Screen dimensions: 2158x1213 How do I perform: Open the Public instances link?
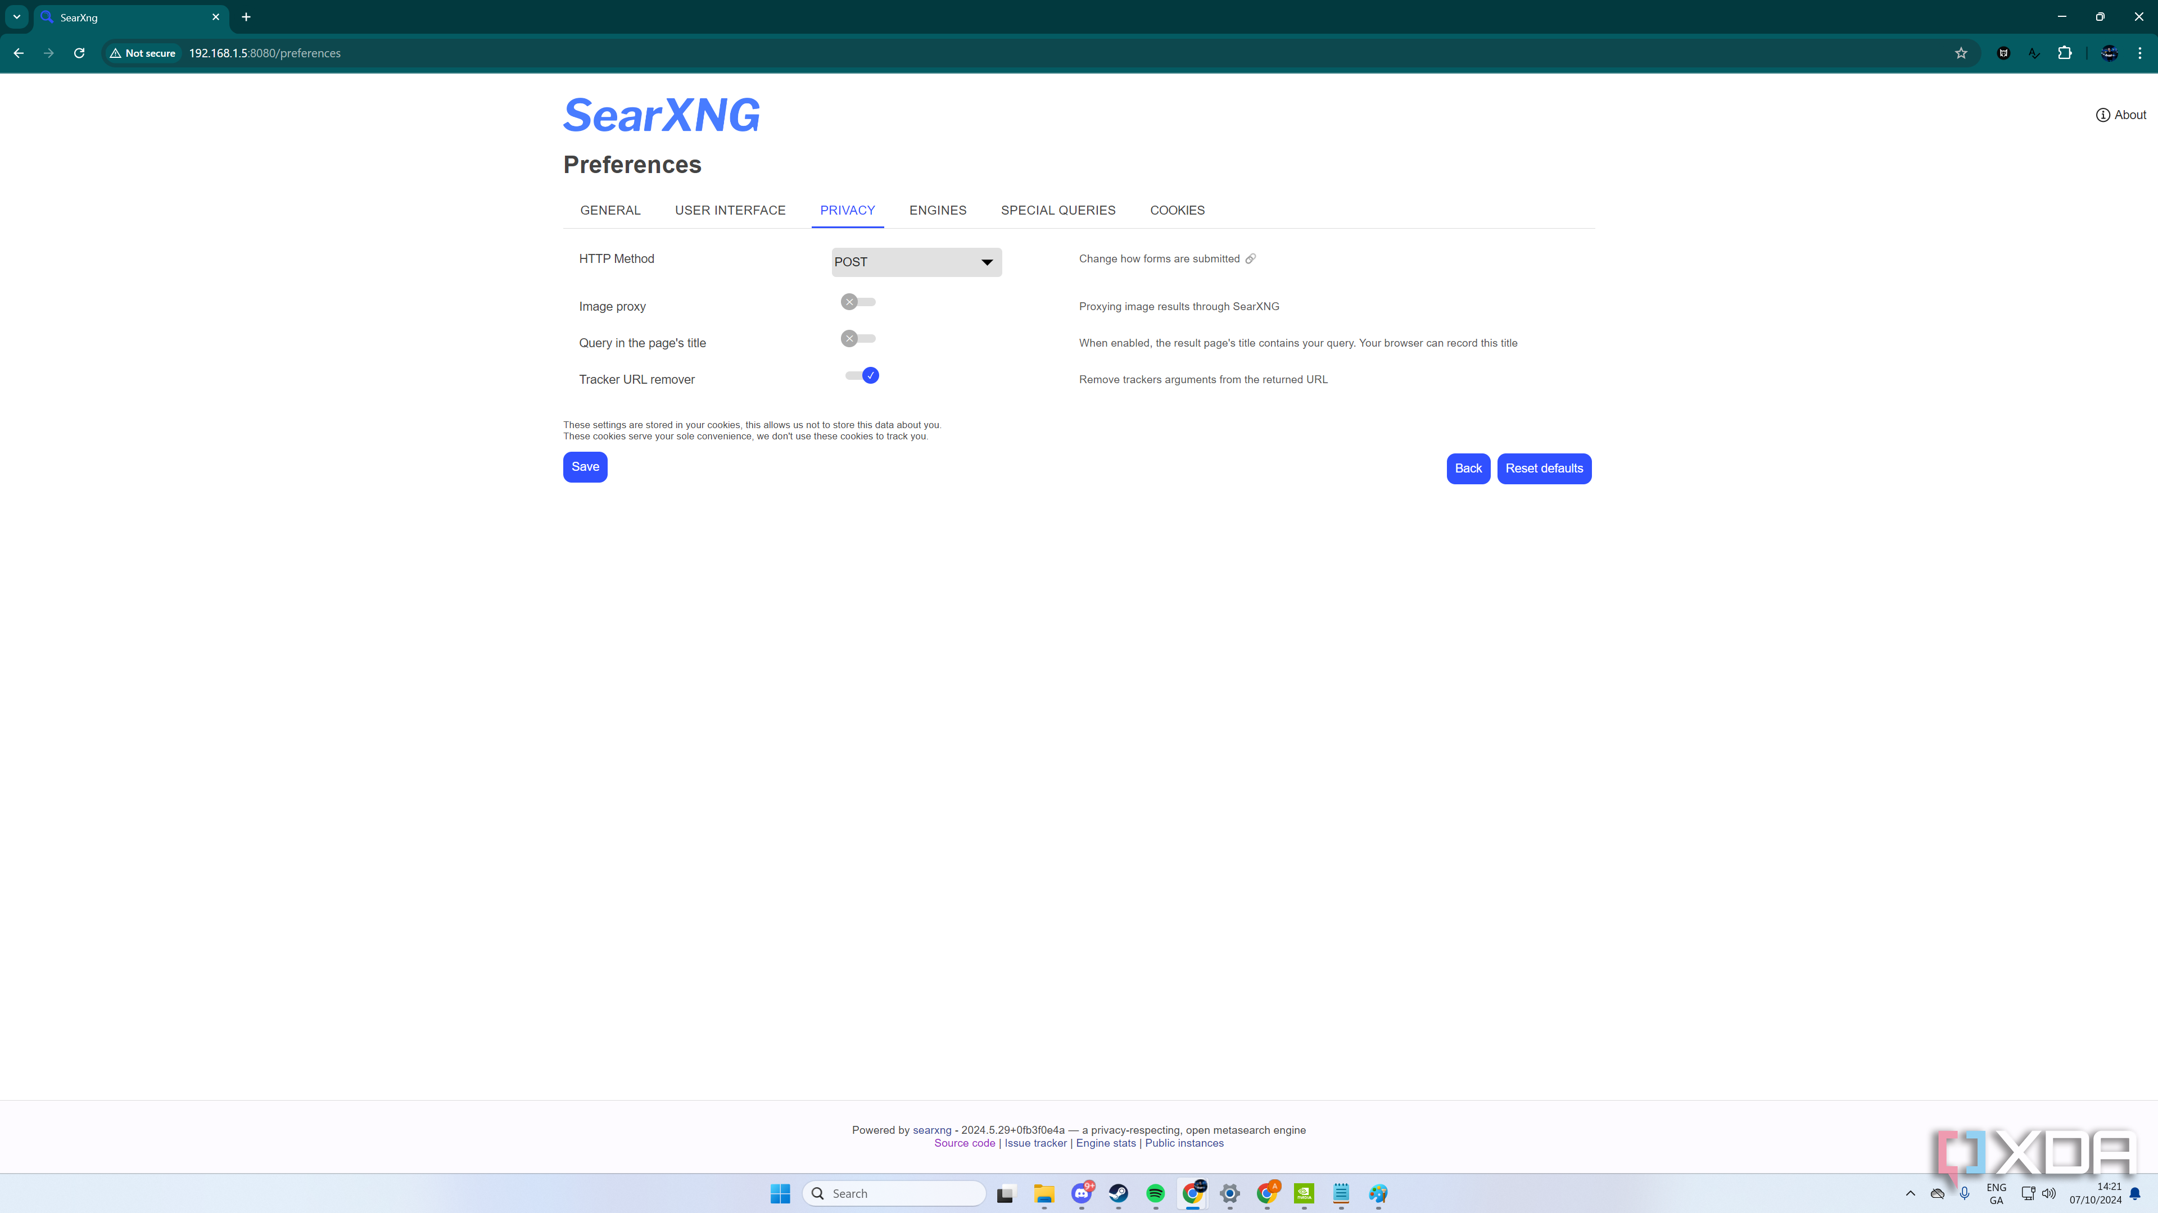click(x=1184, y=1143)
